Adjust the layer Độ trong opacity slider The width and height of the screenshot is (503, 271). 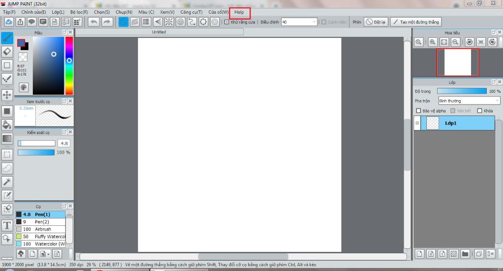pos(462,91)
